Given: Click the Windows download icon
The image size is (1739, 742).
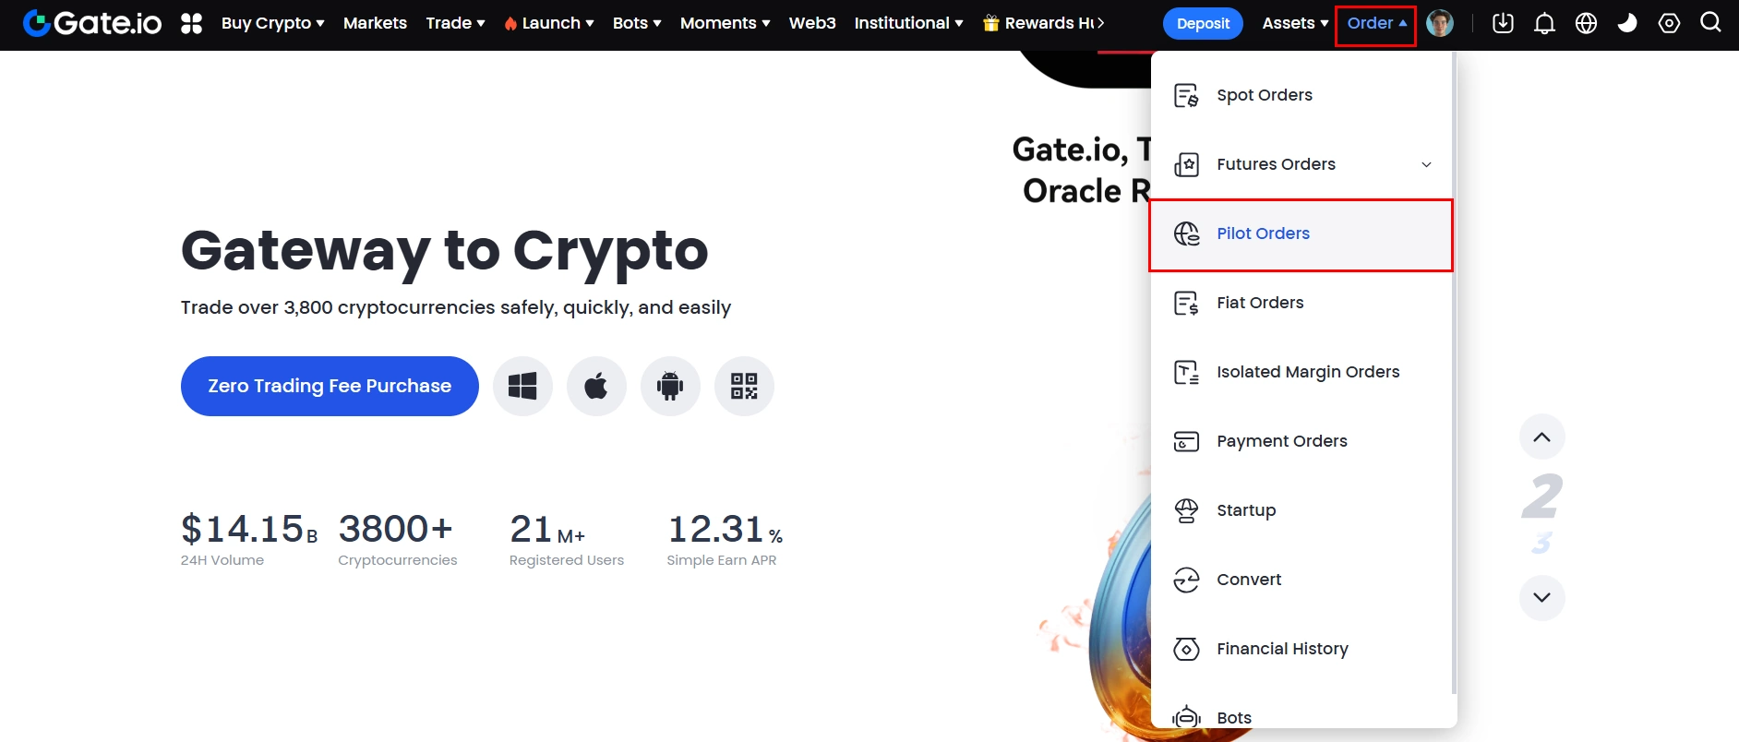Looking at the screenshot, I should click(x=522, y=386).
